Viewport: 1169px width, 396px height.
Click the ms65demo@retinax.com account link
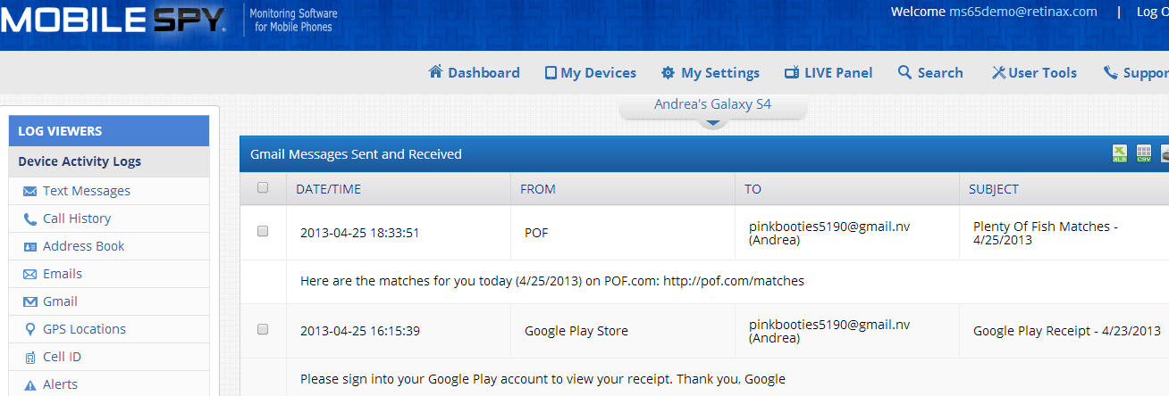click(x=1022, y=12)
